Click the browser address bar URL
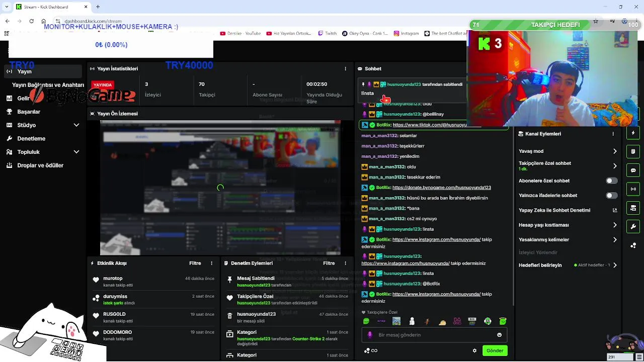 (93, 22)
